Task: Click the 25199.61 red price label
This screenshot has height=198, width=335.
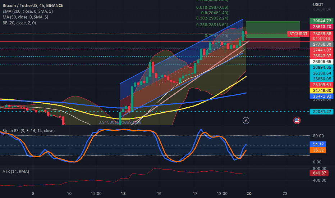Action: point(322,85)
